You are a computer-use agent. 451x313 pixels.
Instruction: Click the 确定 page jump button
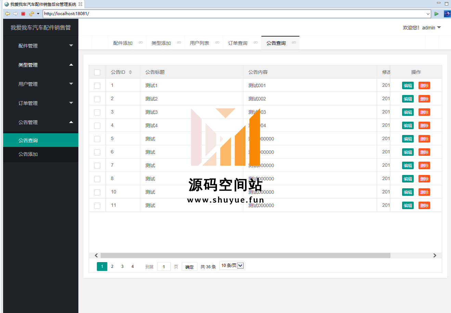coord(190,267)
